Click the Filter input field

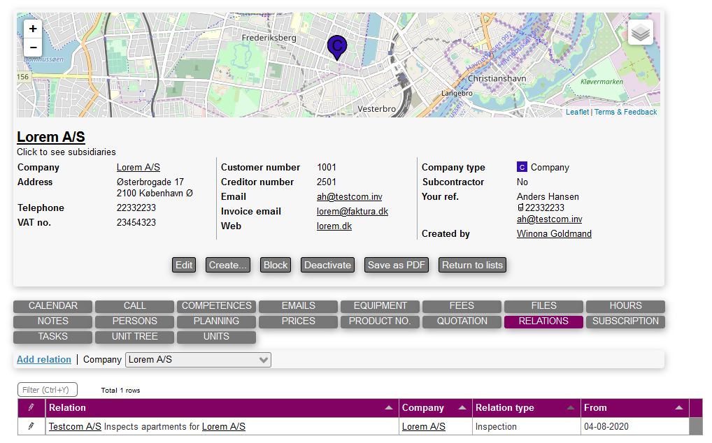[x=48, y=390]
